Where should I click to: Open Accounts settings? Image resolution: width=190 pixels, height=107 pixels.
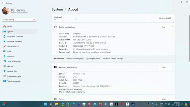(19, 56)
